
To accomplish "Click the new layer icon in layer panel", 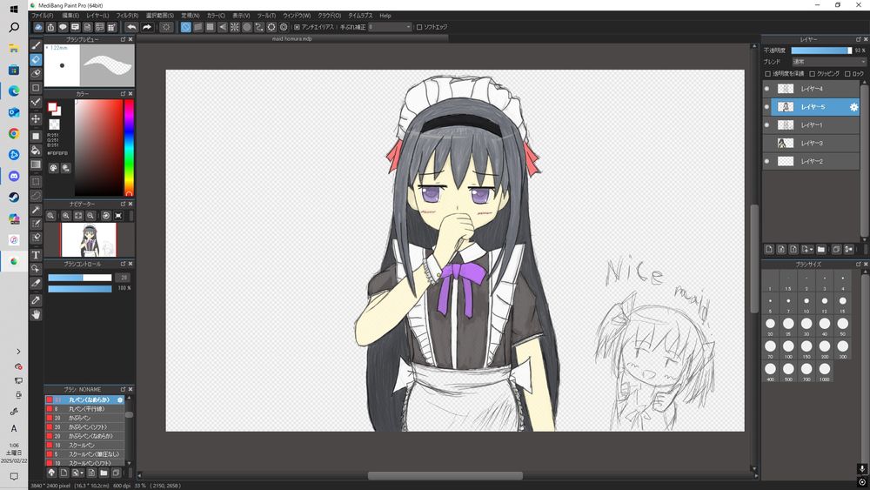I will click(x=769, y=250).
